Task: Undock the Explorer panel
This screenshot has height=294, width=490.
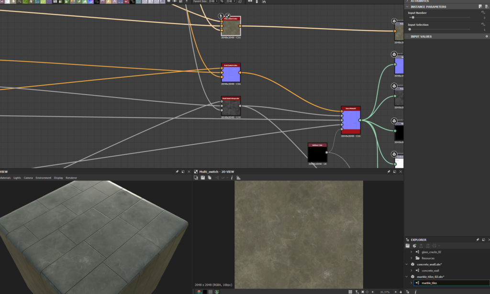Action: tap(483, 240)
